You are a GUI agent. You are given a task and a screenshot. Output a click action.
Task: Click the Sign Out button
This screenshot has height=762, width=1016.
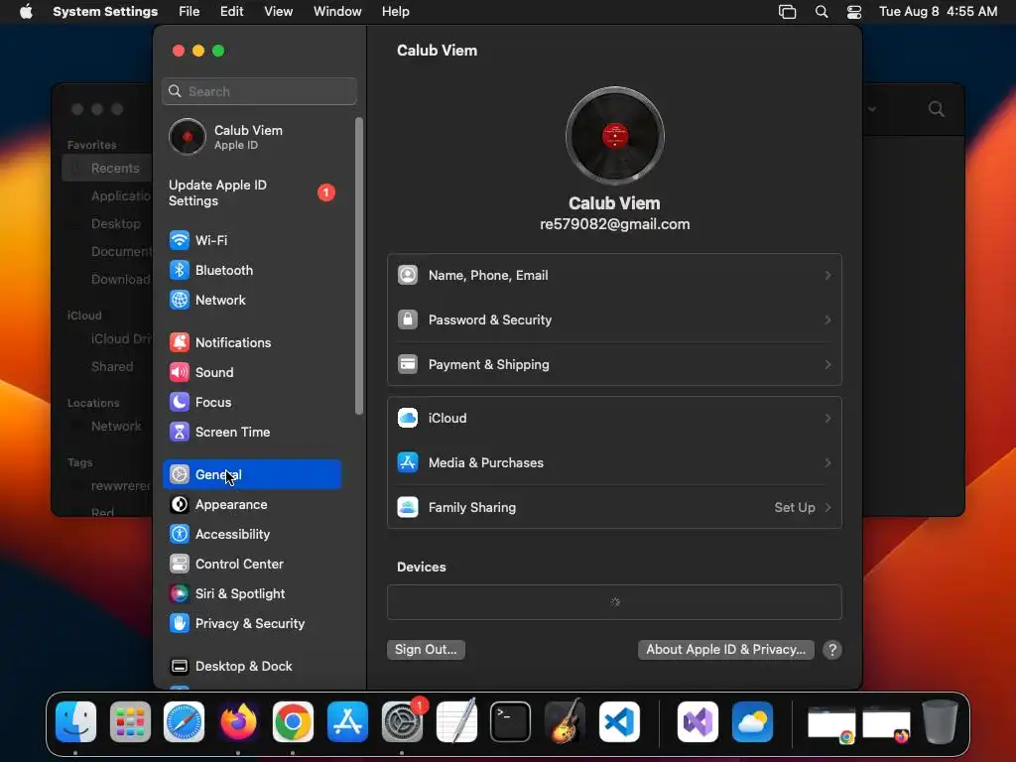pyautogui.click(x=426, y=649)
